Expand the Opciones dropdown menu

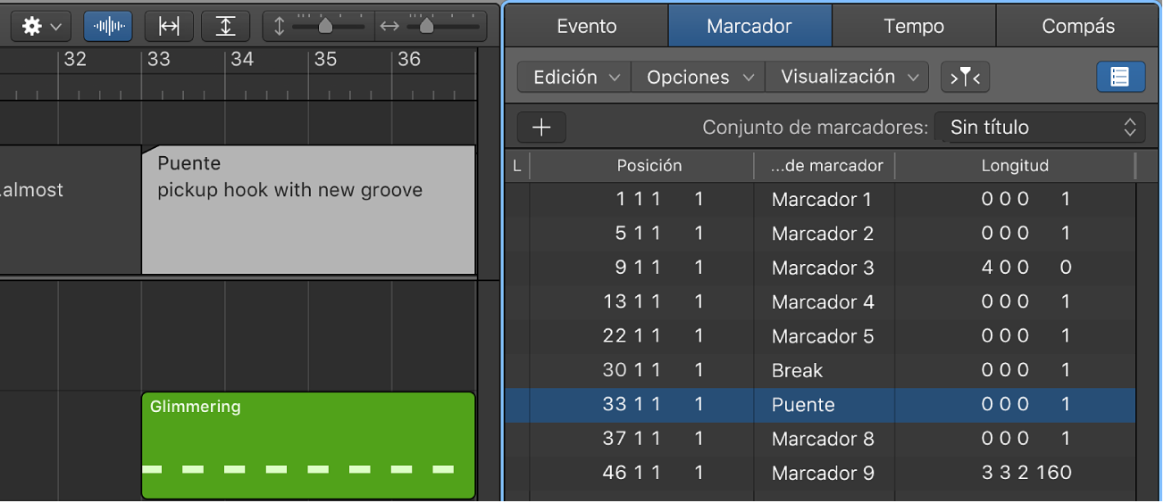coord(699,78)
